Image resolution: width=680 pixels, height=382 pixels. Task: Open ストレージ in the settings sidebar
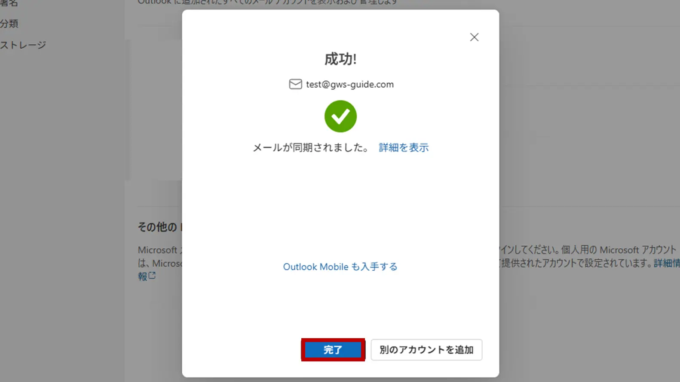[23, 45]
